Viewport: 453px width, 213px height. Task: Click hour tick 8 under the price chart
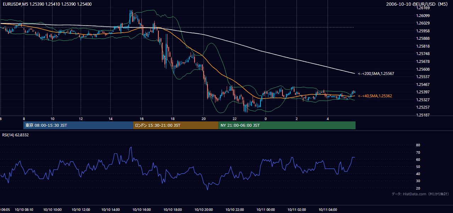tap(24, 119)
